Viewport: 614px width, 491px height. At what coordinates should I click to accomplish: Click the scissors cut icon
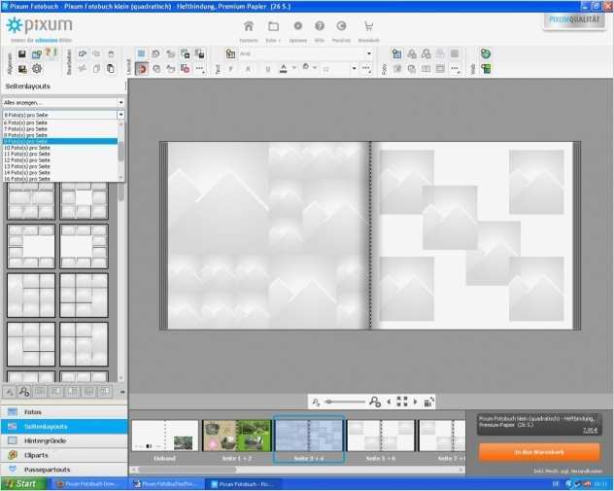point(82,69)
